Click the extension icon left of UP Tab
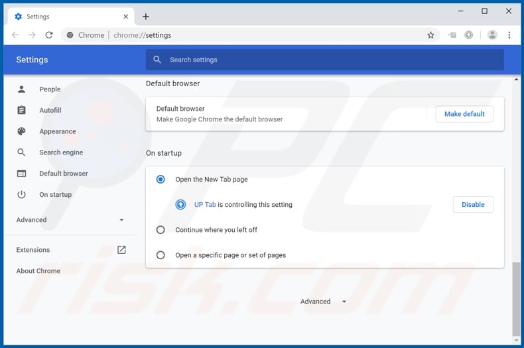Viewport: 524px width, 348px height. pyautogui.click(x=452, y=35)
